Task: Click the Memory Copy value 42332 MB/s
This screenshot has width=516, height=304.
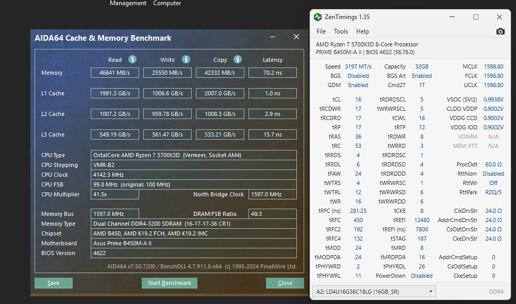Action: pos(220,73)
